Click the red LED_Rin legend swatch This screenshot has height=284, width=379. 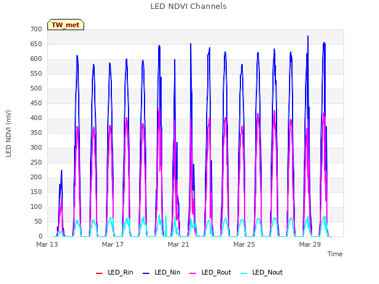99,273
